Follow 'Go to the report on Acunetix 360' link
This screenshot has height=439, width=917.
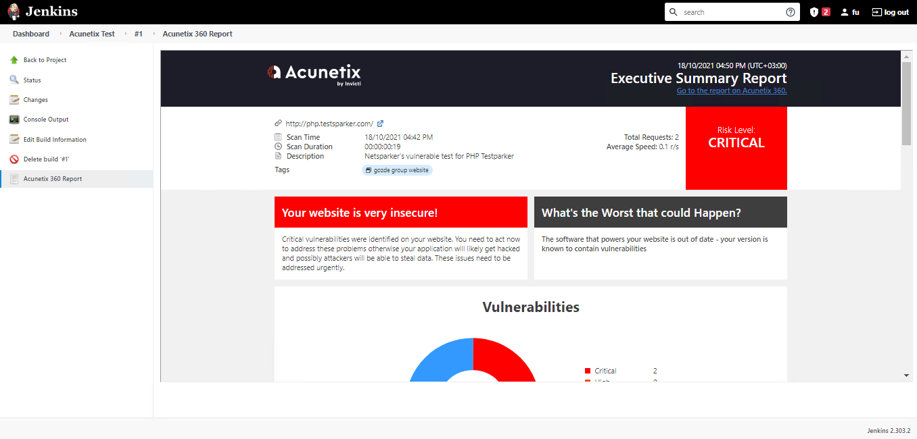(732, 91)
